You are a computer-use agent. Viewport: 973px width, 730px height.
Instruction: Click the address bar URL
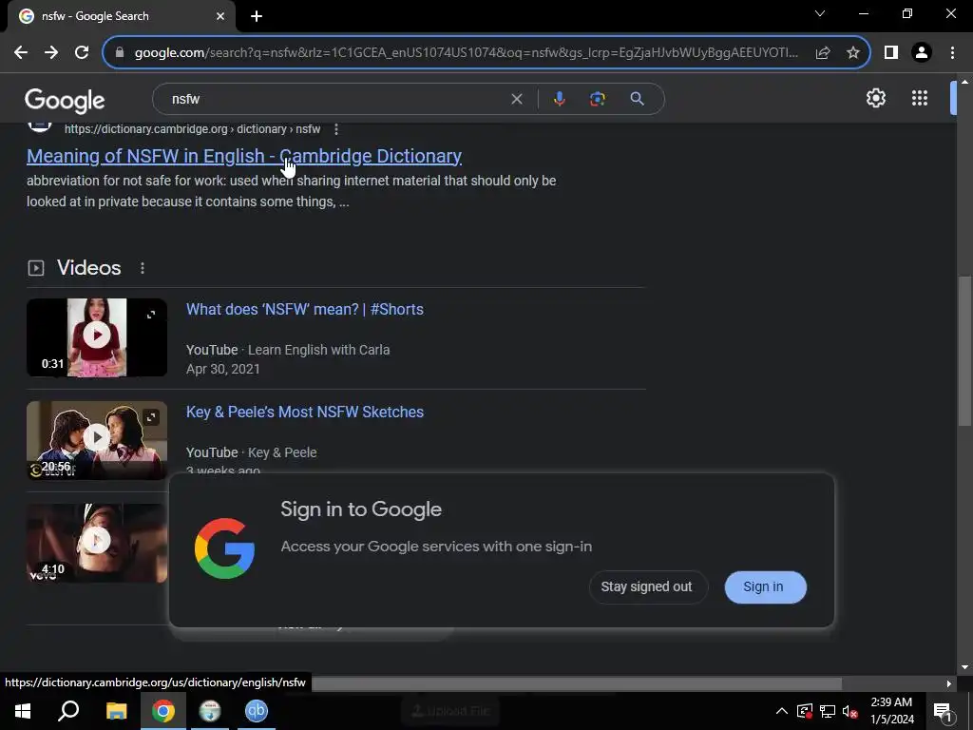tap(466, 53)
